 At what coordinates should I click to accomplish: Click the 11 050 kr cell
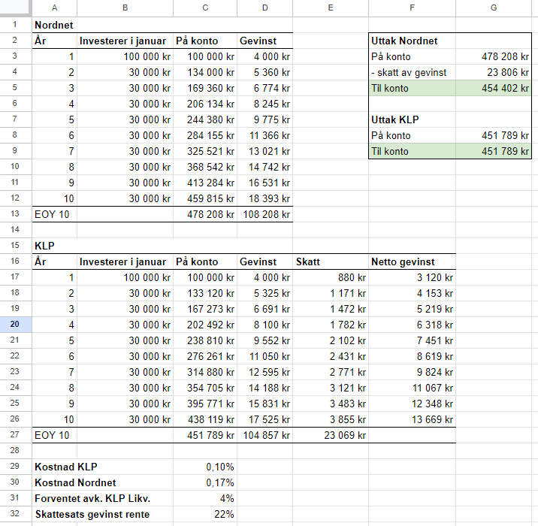(265, 356)
